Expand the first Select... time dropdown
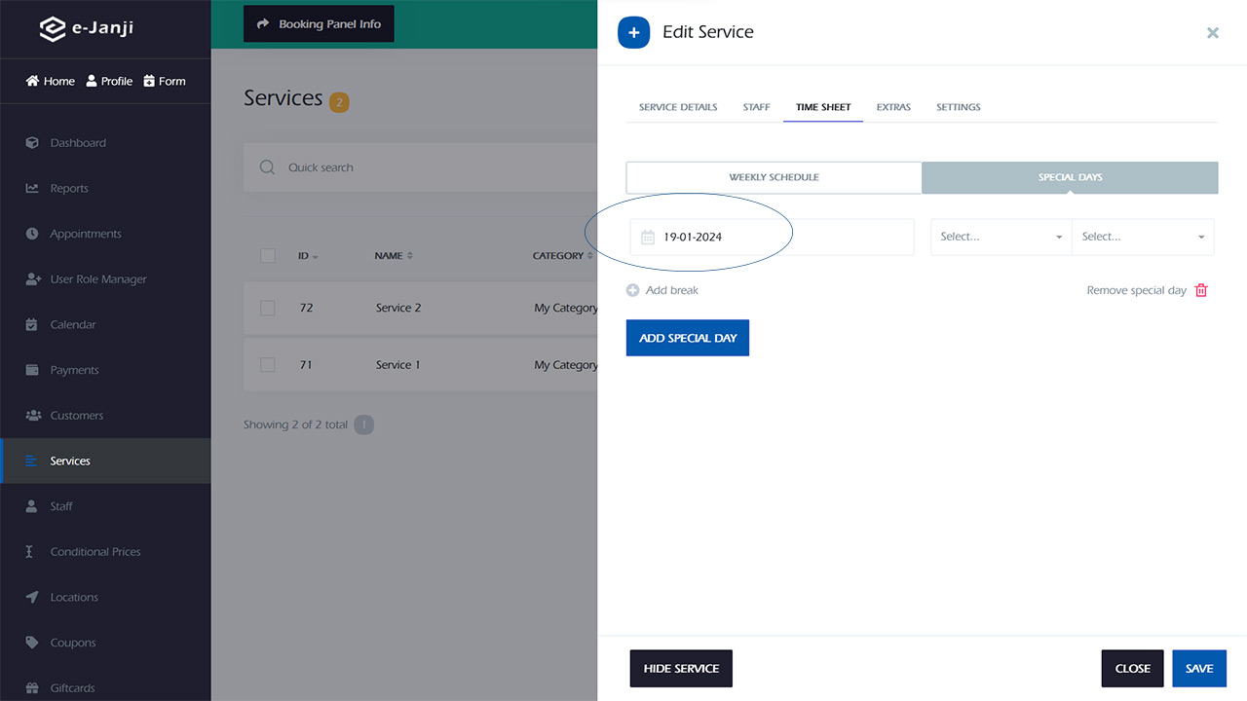The height and width of the screenshot is (701, 1247). tap(1001, 237)
